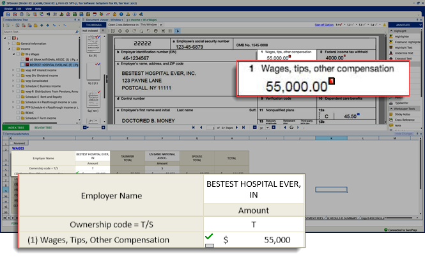Collapse the Income tree node
Image resolution: width=425 pixels, height=261 pixels.
(9, 49)
